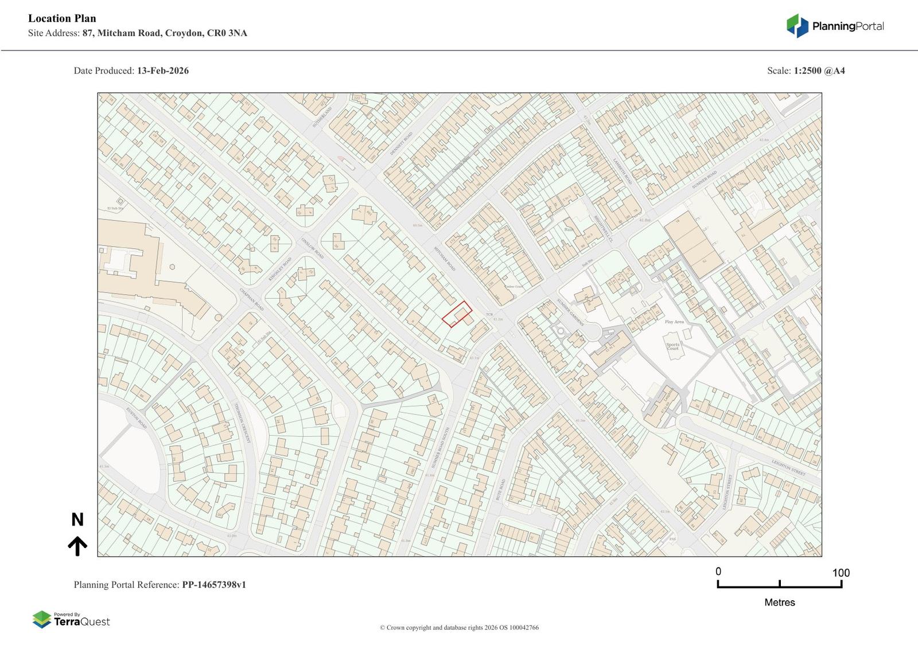Screen dimensions: 918x649
Task: Click the Sumner Gardens street label
Action: point(570,312)
